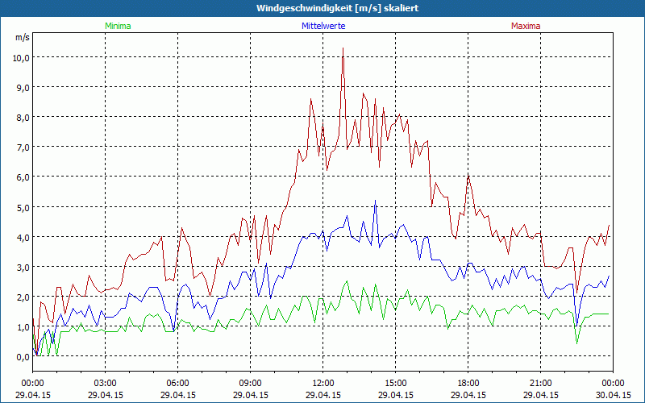This screenshot has height=403, width=645.
Task: Click the 2,0 y-axis tick label
Action: [22, 297]
